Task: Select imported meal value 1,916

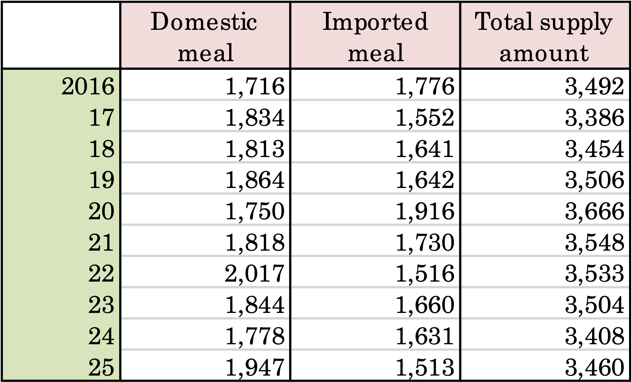Action: click(424, 211)
